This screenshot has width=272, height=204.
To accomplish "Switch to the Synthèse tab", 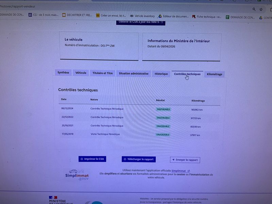I will click(63, 72).
